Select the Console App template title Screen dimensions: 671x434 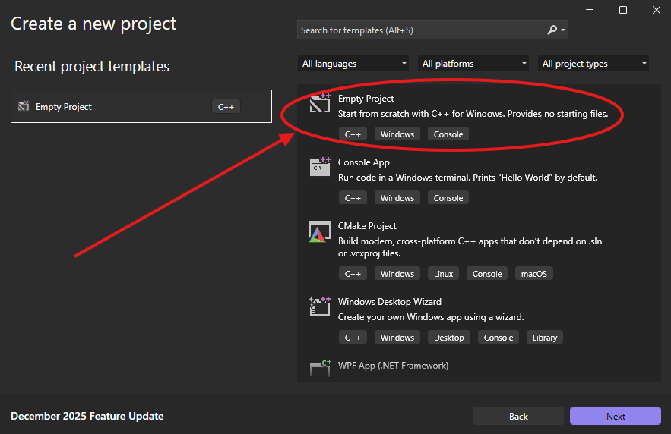364,162
